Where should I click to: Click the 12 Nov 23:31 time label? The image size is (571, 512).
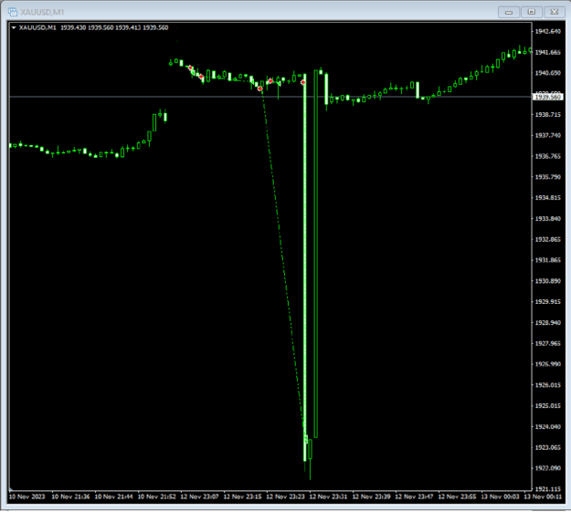tap(329, 496)
